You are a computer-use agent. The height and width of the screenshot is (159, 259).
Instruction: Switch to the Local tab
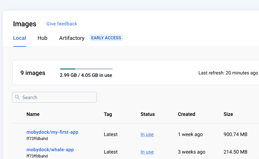20,38
